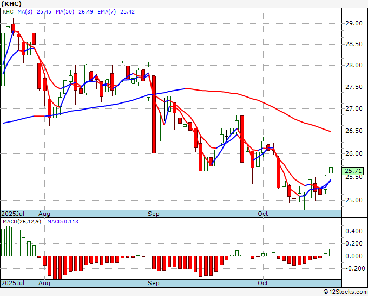368x296 pixels.
Task: Click the Sep label on MACD axis
Action: pyautogui.click(x=154, y=283)
